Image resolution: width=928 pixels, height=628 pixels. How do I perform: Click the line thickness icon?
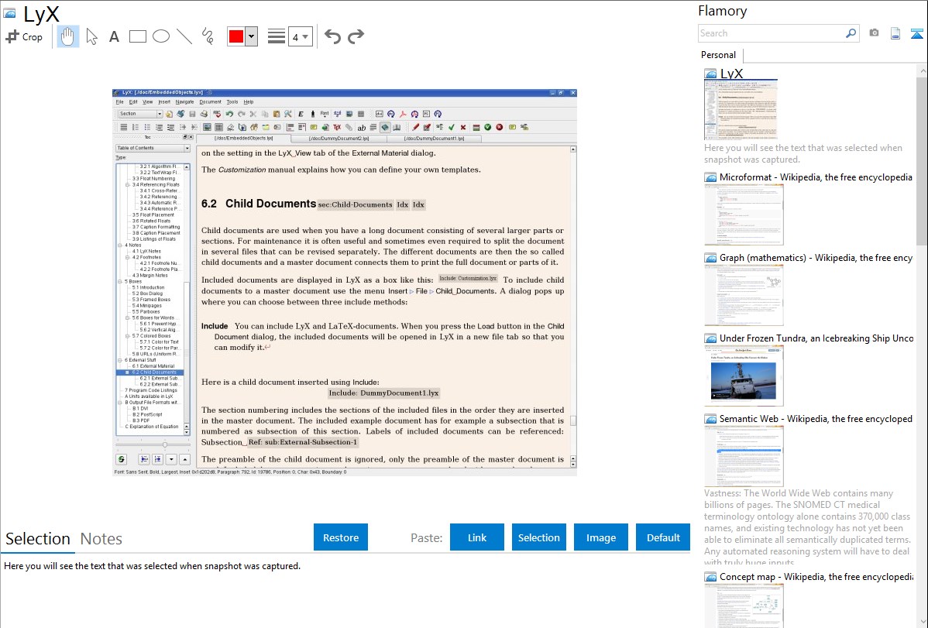coord(276,36)
